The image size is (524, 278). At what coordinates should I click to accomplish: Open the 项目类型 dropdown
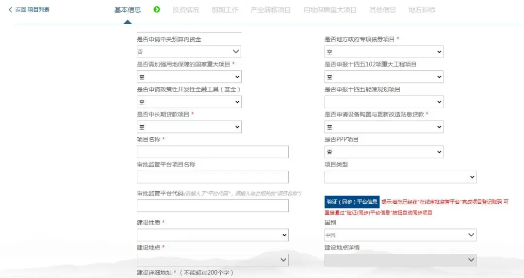(400, 177)
